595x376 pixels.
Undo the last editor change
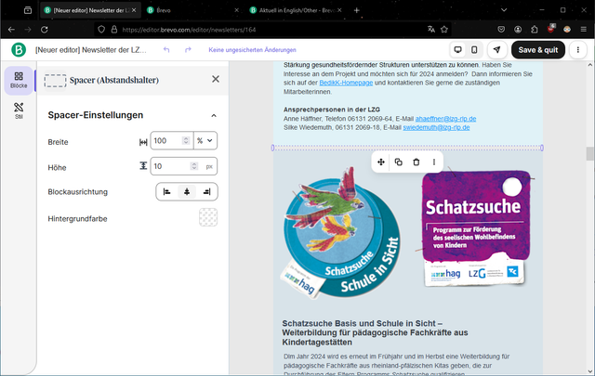pyautogui.click(x=166, y=49)
